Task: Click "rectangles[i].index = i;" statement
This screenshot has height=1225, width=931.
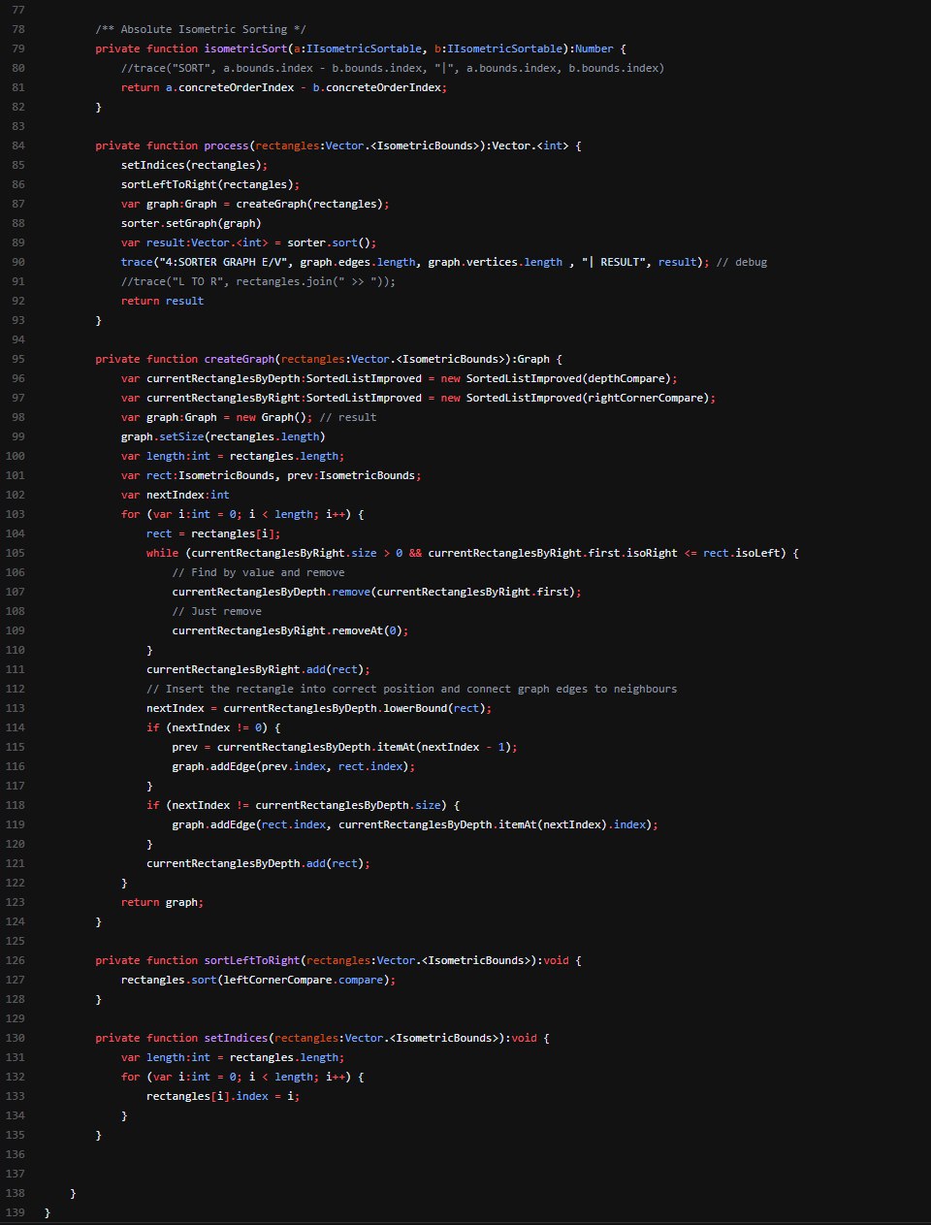Action: (223, 1096)
